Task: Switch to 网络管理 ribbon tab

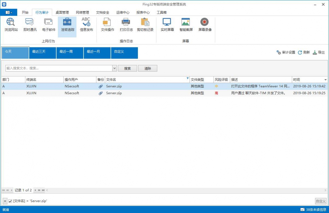Action: click(83, 12)
